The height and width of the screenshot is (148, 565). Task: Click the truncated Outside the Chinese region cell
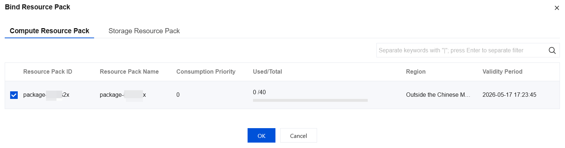pos(438,95)
